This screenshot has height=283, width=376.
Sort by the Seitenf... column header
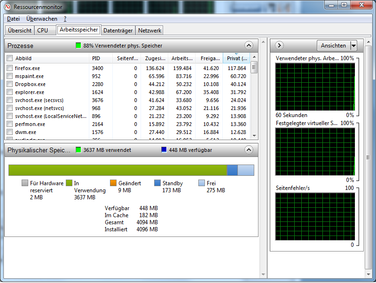(126, 58)
